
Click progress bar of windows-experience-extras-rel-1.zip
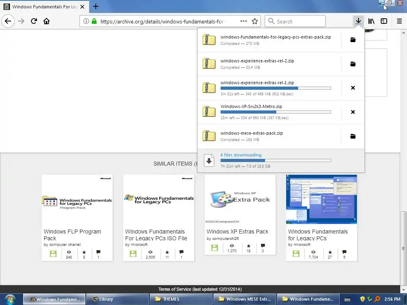pos(276,88)
